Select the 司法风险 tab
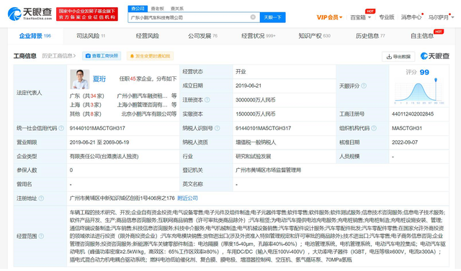 click(91, 36)
